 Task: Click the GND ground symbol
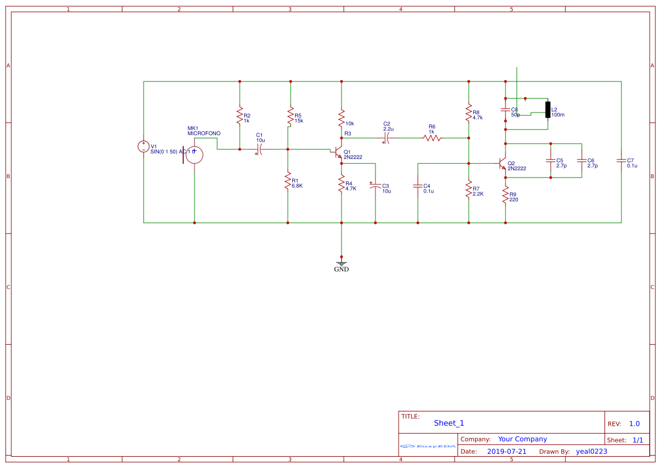pos(342,265)
